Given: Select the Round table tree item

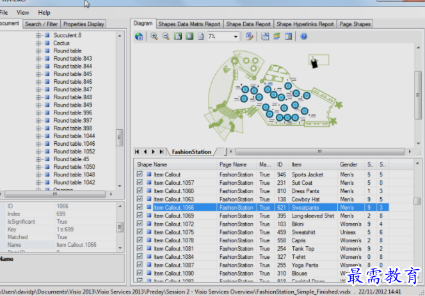Looking at the screenshot, I should coord(67,51).
